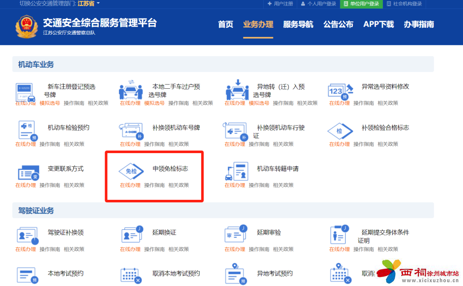Click the 驾驶证补换领 license icon

[28, 236]
